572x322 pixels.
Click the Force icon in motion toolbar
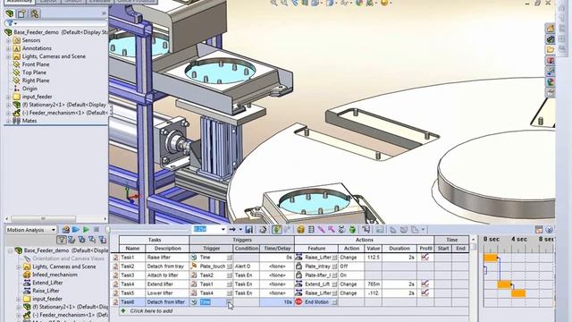(x=332, y=230)
